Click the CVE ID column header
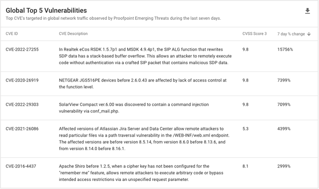The width and height of the screenshot is (319, 189). coord(11,34)
